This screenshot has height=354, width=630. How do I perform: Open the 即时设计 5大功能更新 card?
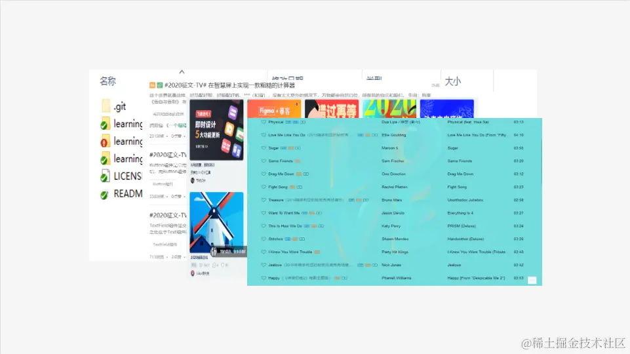pyautogui.click(x=216, y=130)
